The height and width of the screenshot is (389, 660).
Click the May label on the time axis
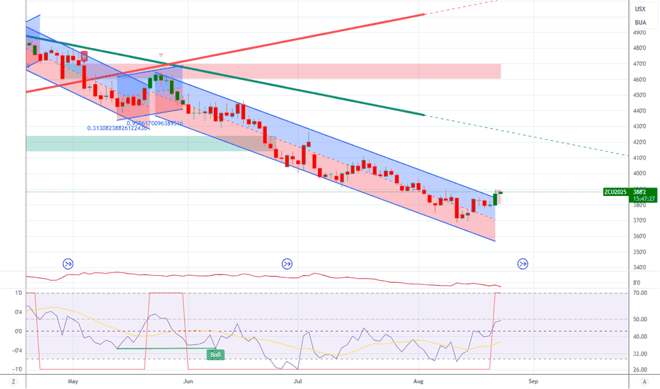(73, 381)
